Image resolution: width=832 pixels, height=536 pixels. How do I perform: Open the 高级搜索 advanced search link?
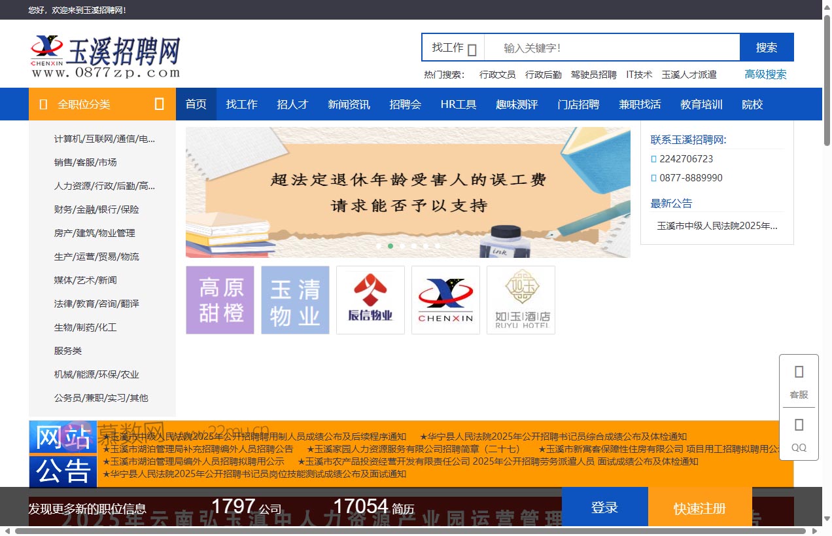tap(765, 74)
